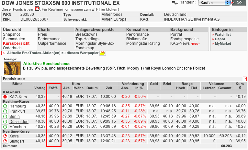Open Stammdaten under Übersicht

[x=14, y=39]
